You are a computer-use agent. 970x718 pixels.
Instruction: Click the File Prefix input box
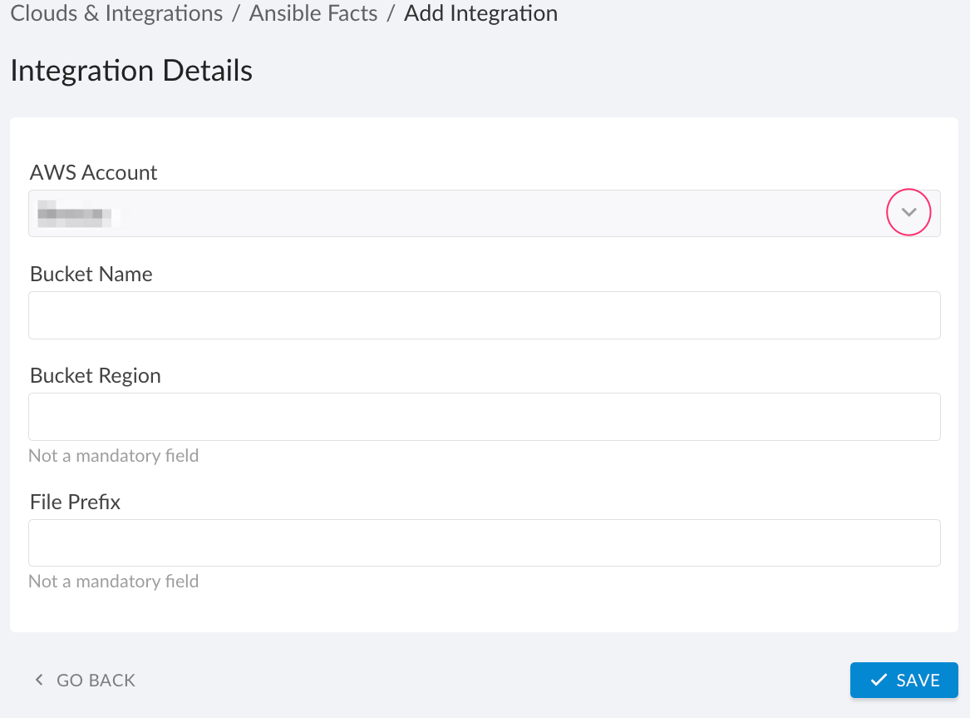tap(485, 542)
